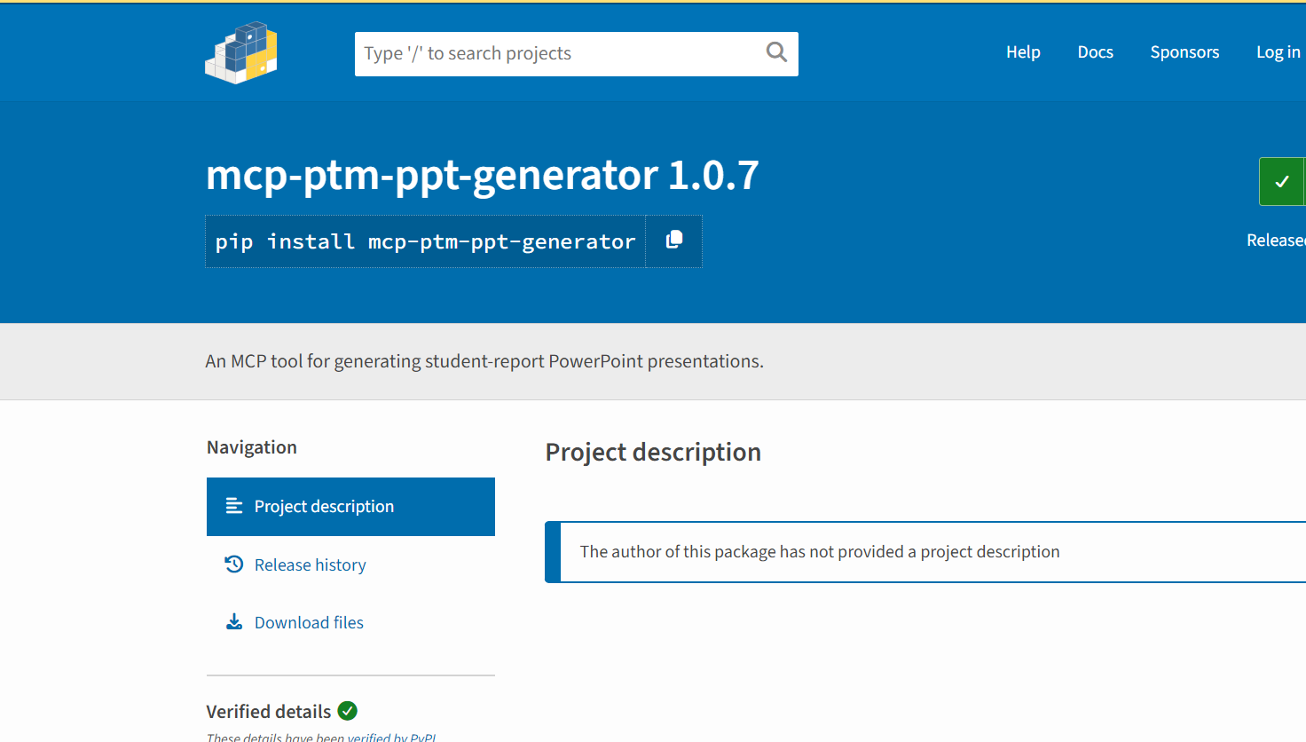Click the green Verified details check badge
This screenshot has height=742, width=1306.
coord(348,711)
